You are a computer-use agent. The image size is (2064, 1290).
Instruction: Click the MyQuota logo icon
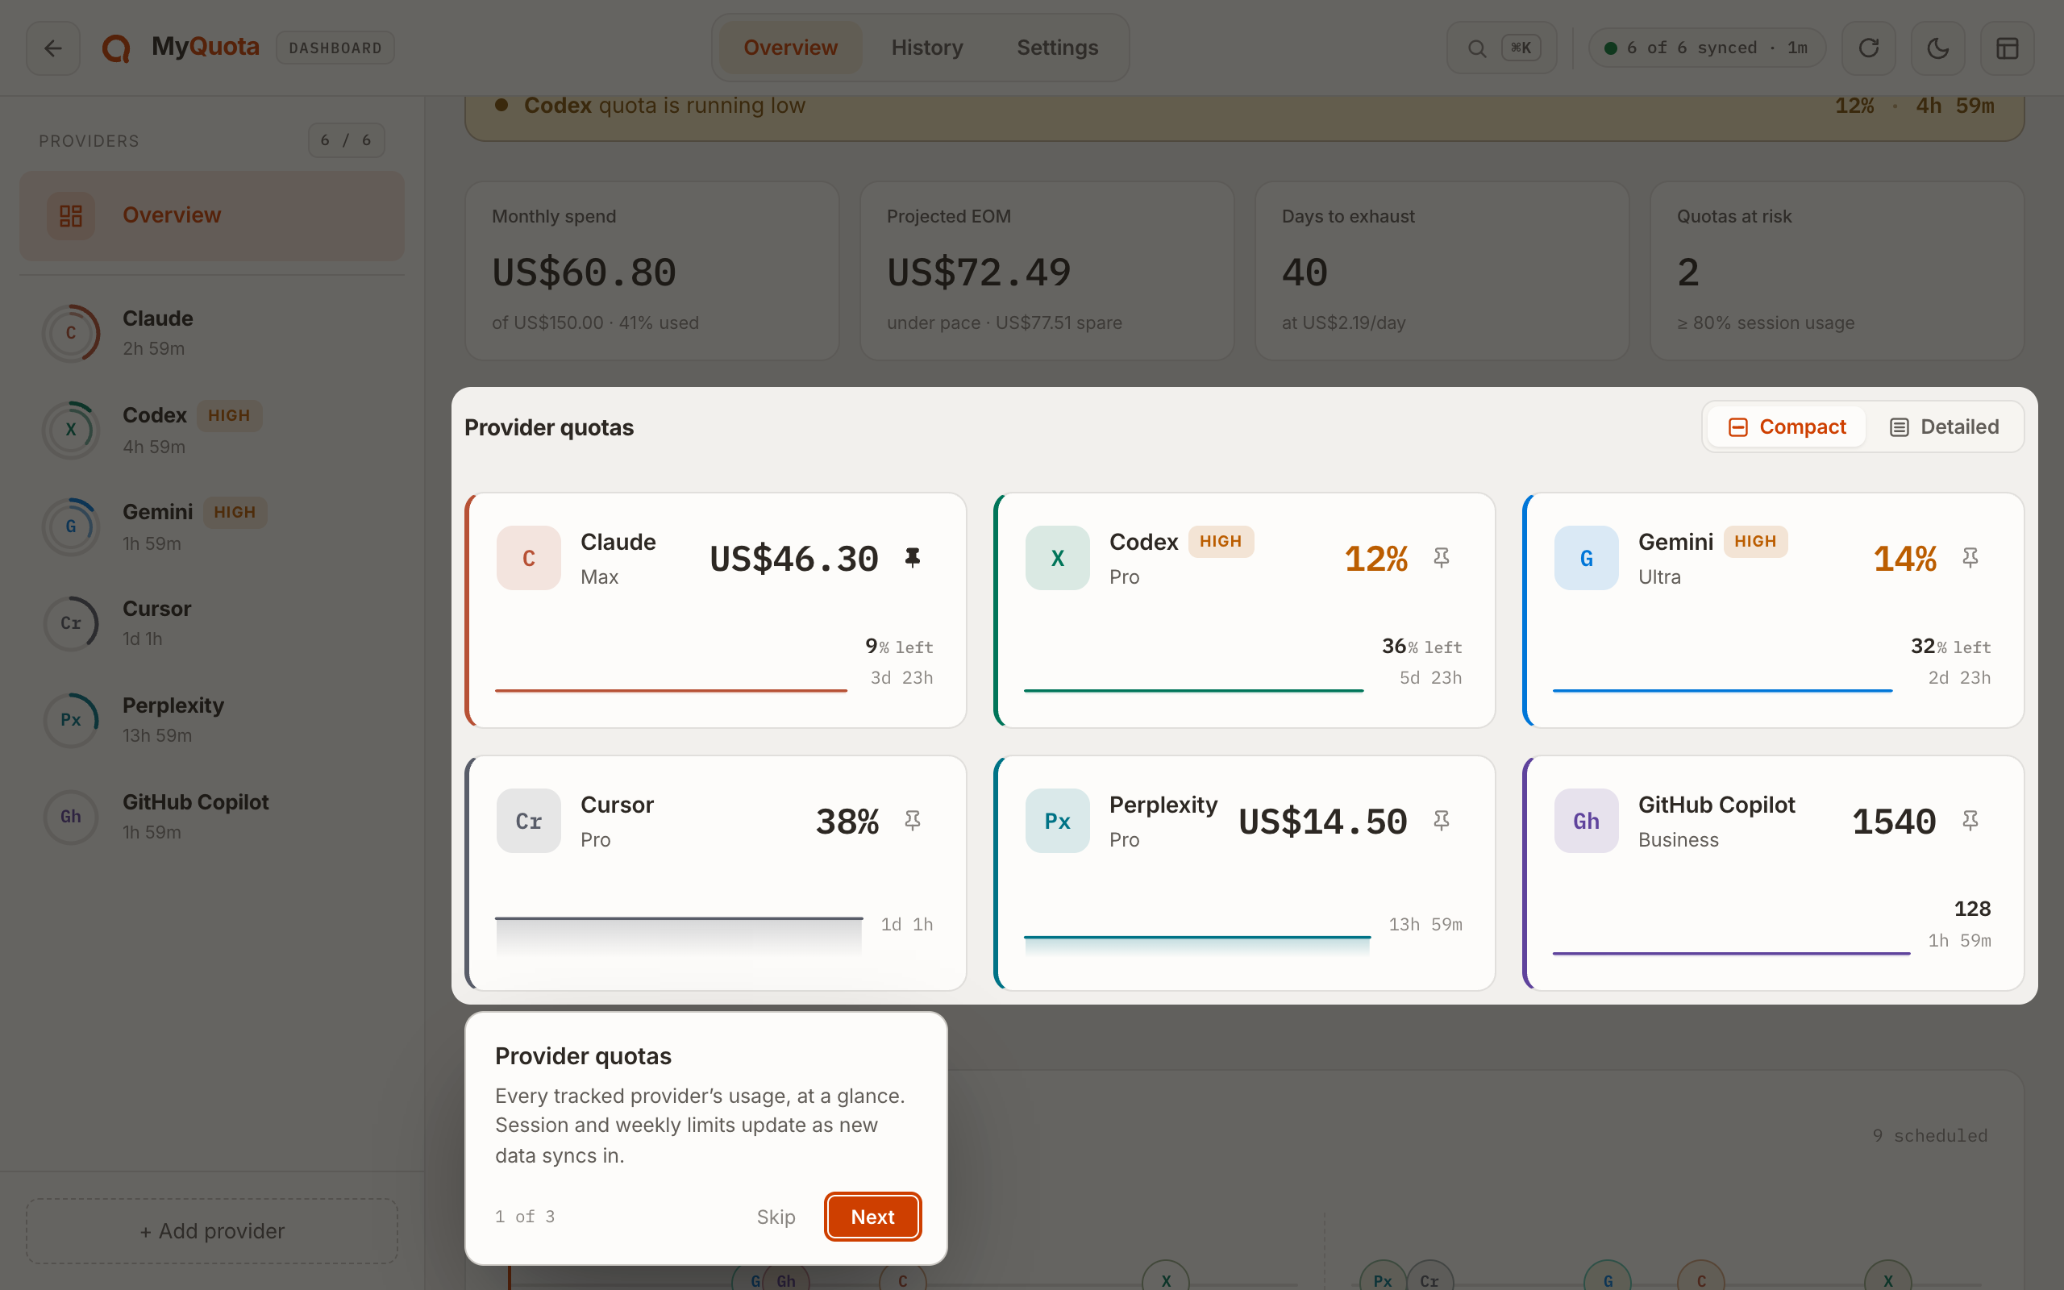(116, 48)
